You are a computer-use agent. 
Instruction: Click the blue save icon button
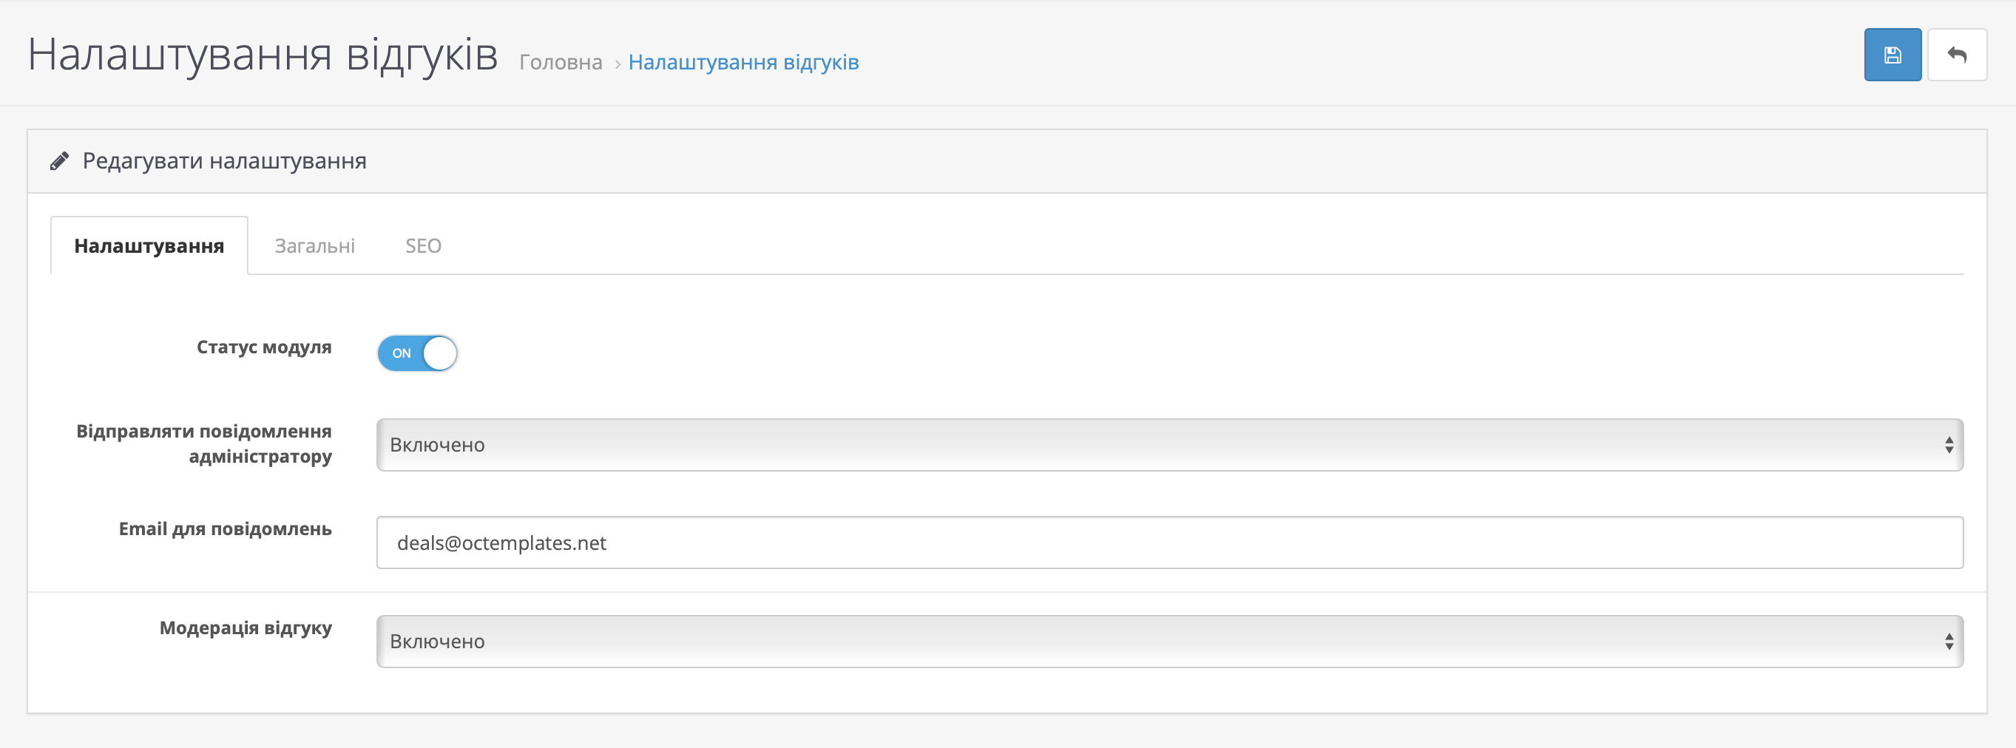pos(1892,55)
